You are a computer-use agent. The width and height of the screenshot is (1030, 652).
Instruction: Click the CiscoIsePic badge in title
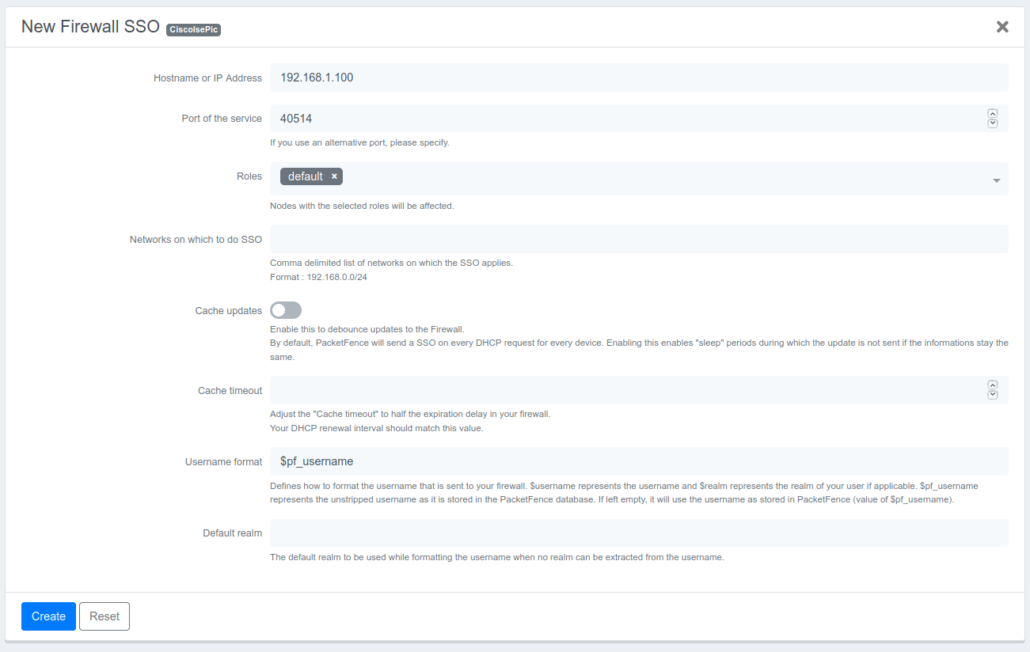point(193,29)
